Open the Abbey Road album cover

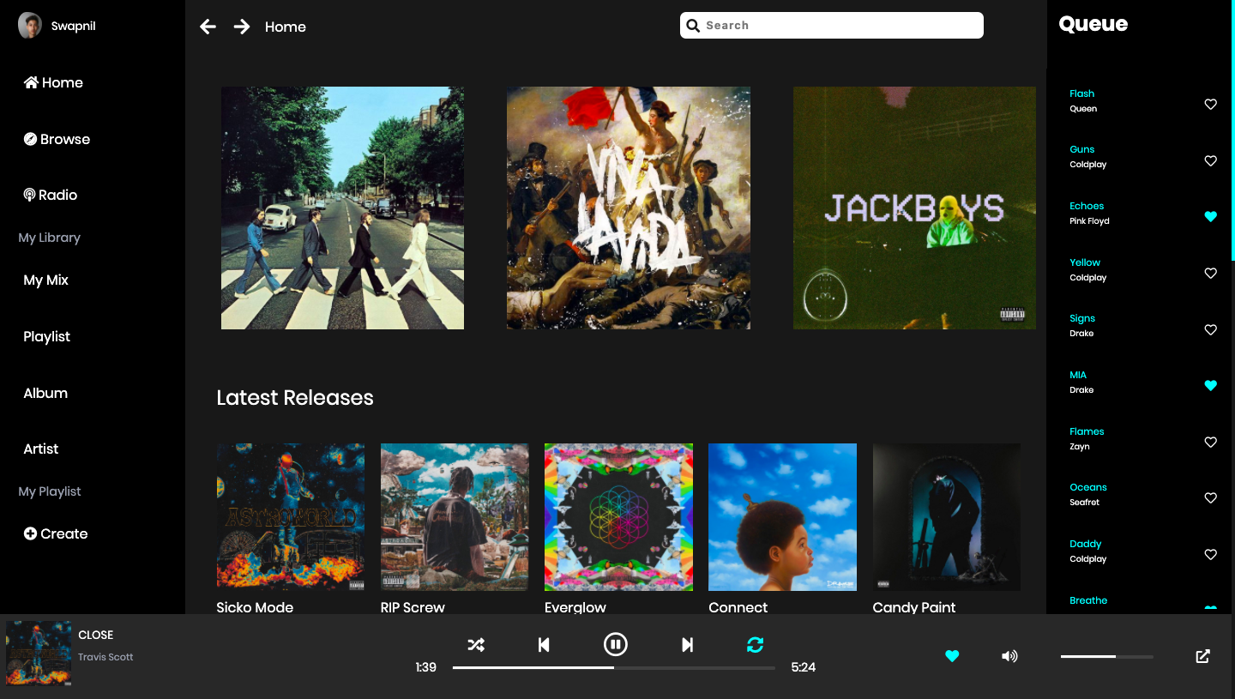click(x=342, y=208)
